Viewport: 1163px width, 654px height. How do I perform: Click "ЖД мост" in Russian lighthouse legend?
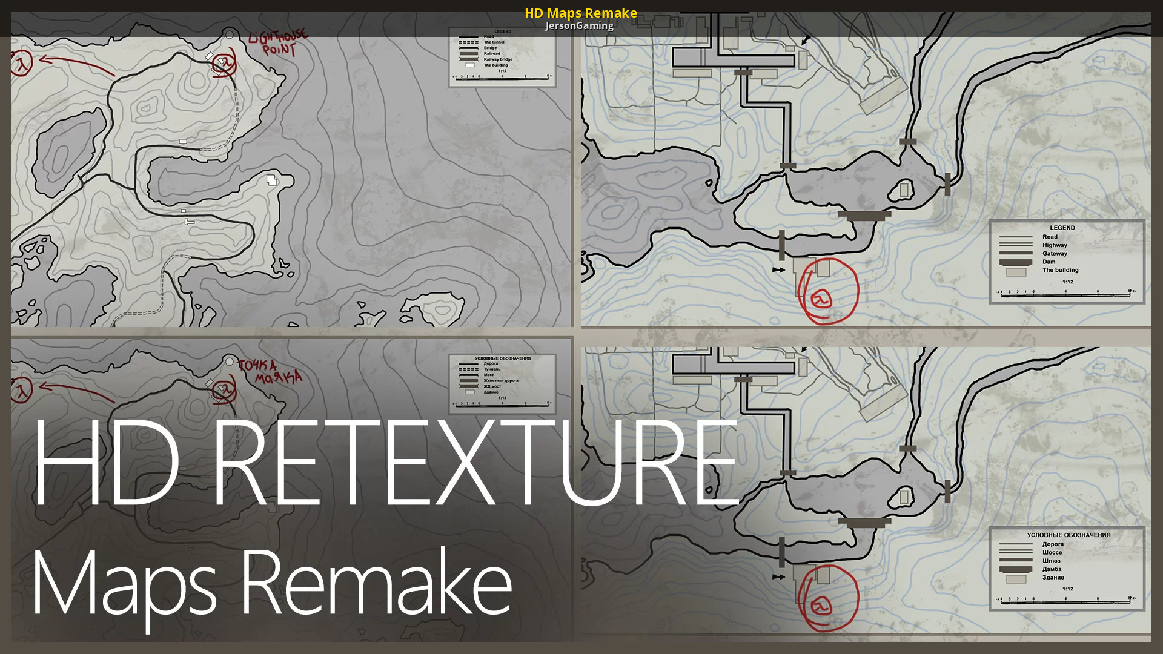(492, 386)
